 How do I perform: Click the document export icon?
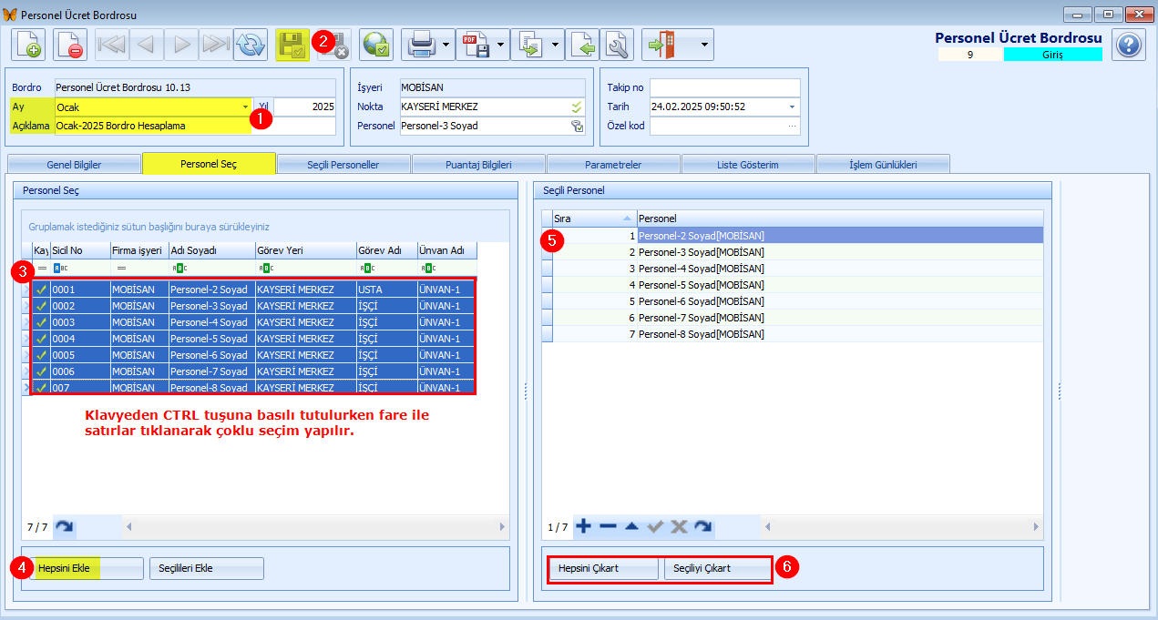(528, 45)
